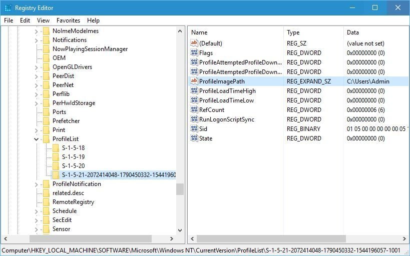Open the View menu
The width and height of the screenshot is (410, 256).
coord(43,20)
